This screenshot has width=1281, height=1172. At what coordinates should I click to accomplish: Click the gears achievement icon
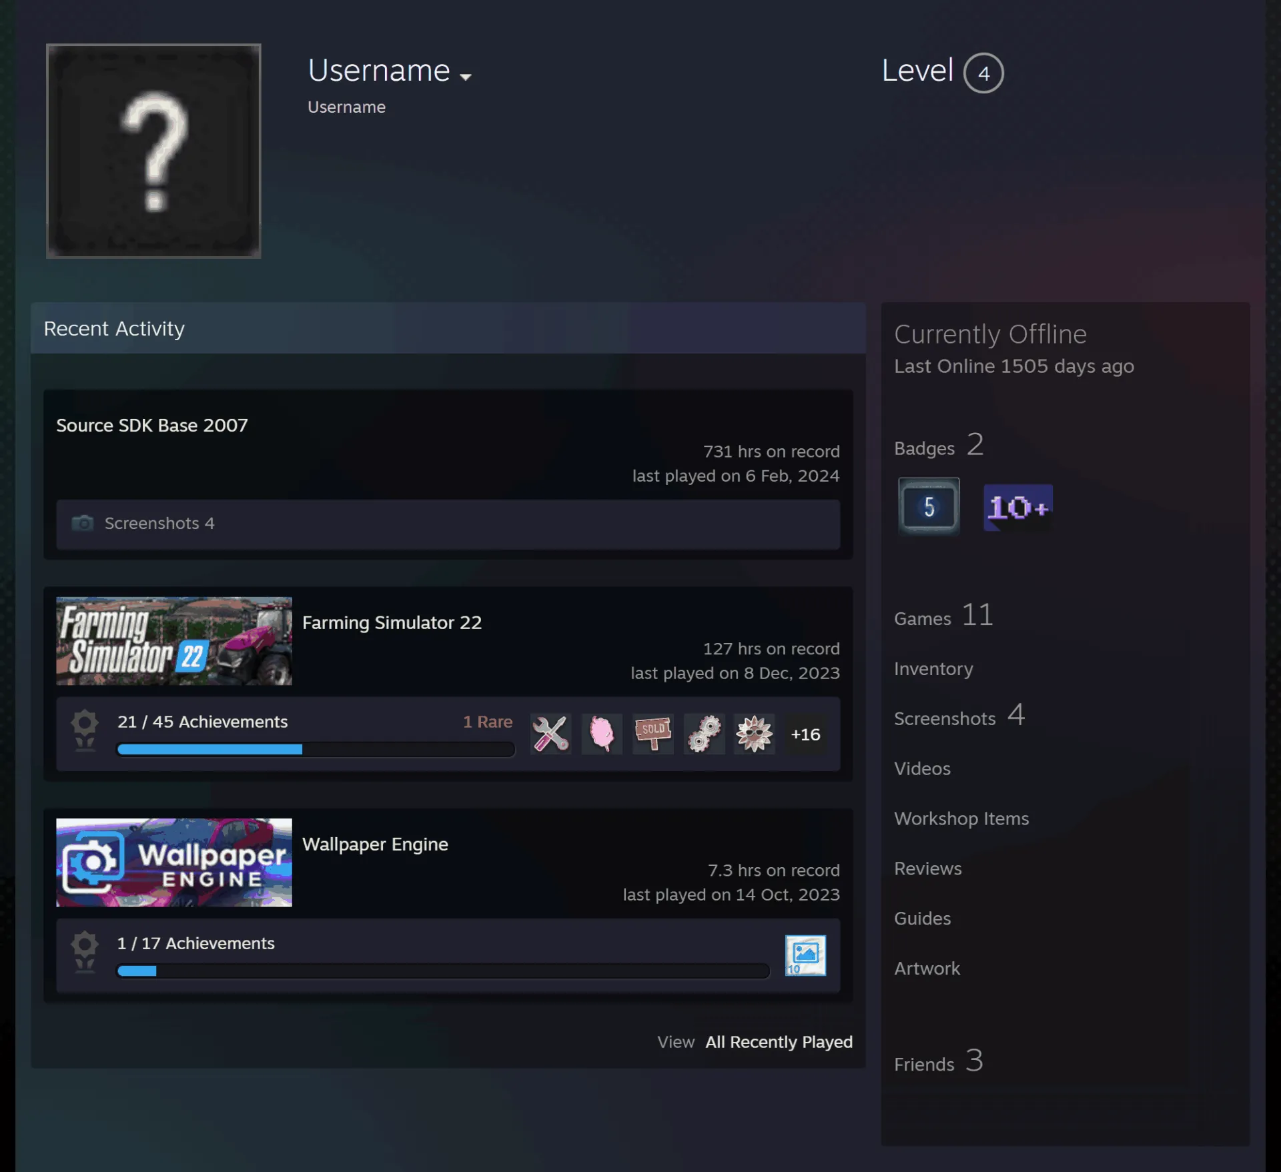point(704,734)
